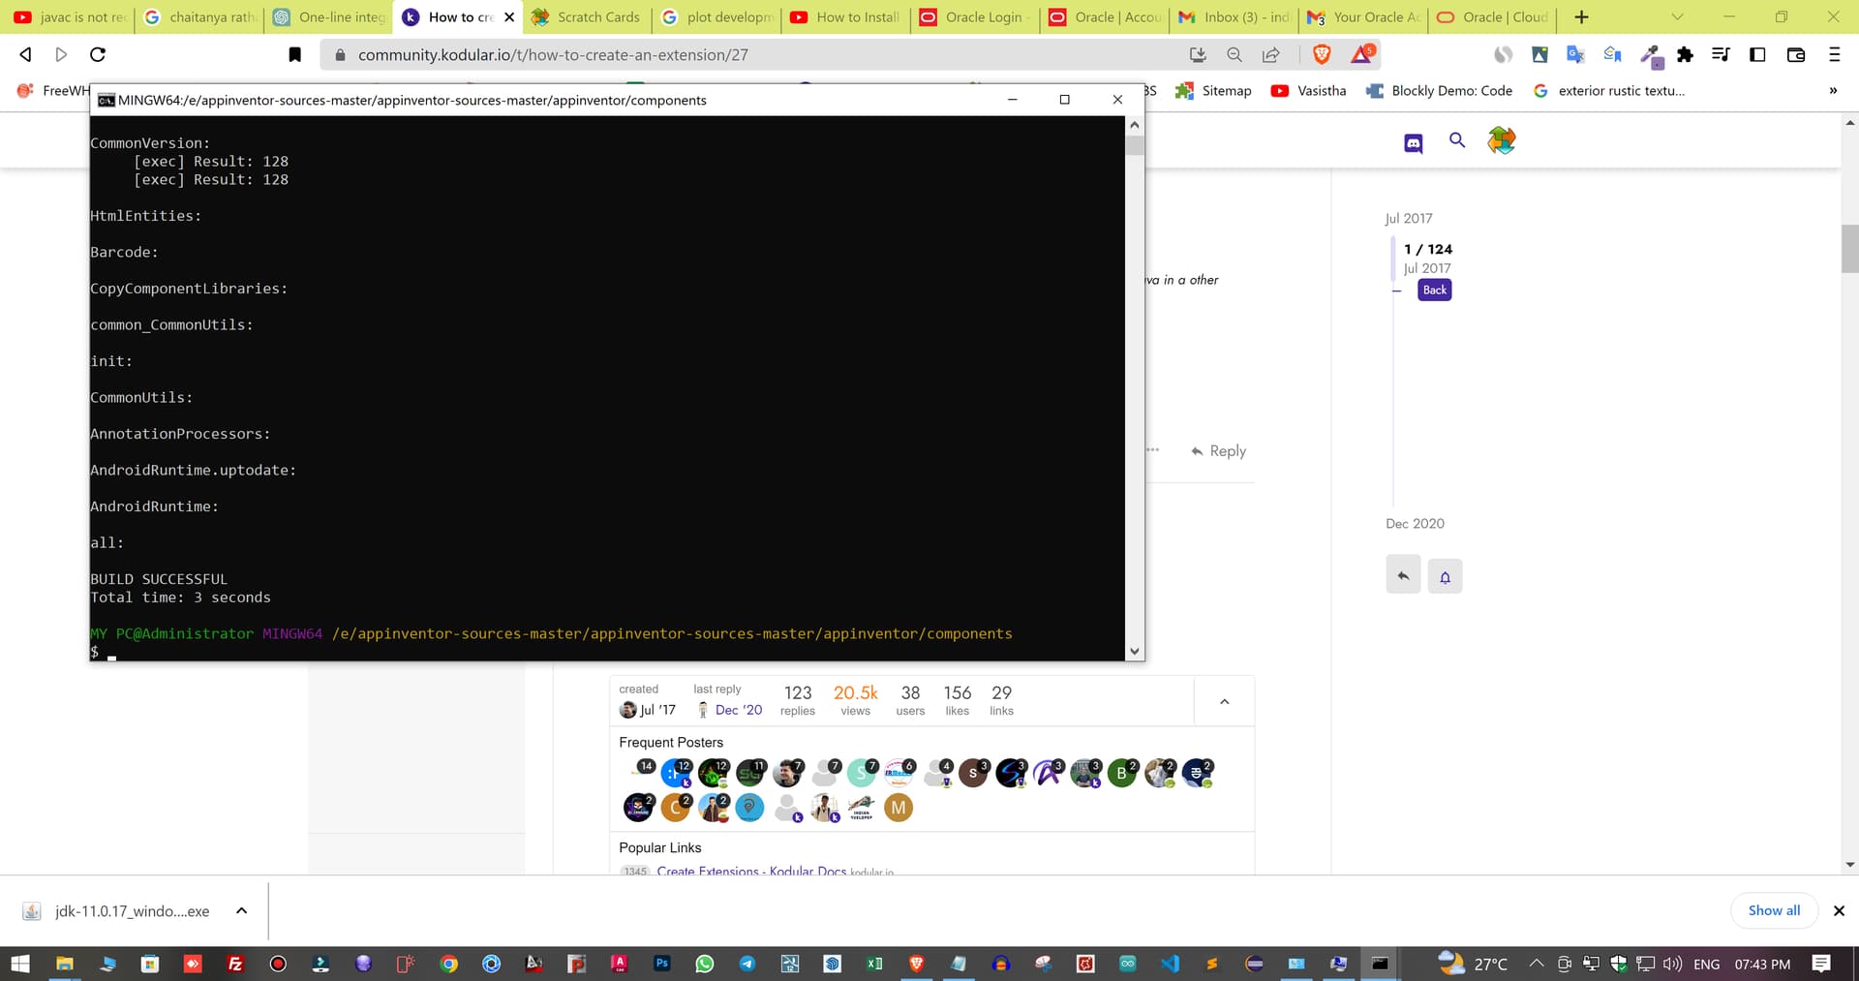The height and width of the screenshot is (981, 1859).
Task: Open the ColorZilla eyedropper extension
Action: [1650, 54]
